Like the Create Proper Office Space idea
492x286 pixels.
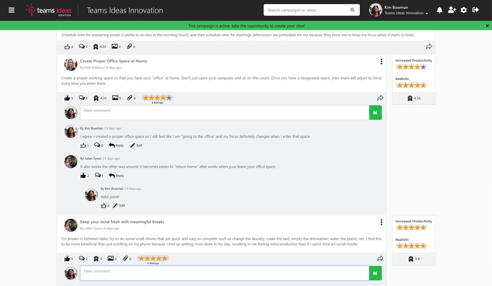67,98
